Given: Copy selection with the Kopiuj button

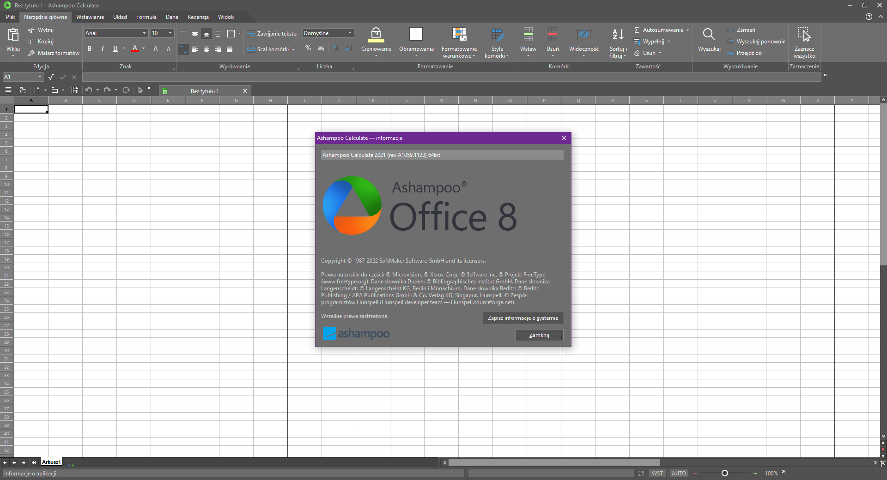Looking at the screenshot, I should [x=41, y=42].
